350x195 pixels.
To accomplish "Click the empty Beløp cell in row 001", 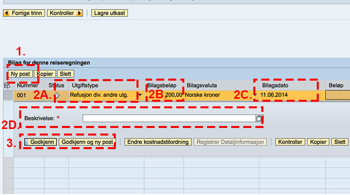I will [x=337, y=95].
